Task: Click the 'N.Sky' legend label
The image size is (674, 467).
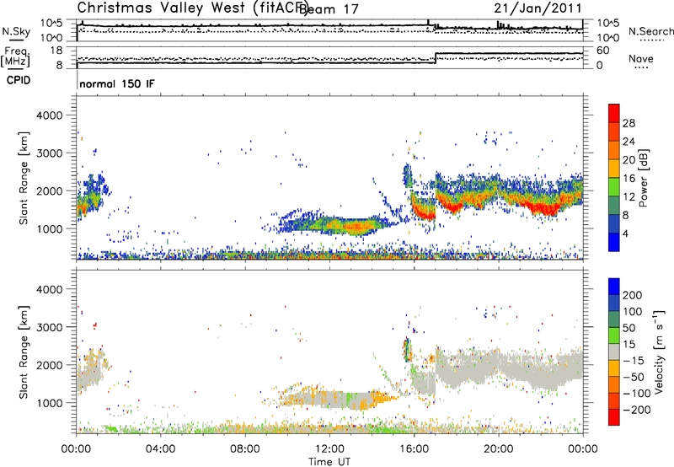Action: pos(16,31)
